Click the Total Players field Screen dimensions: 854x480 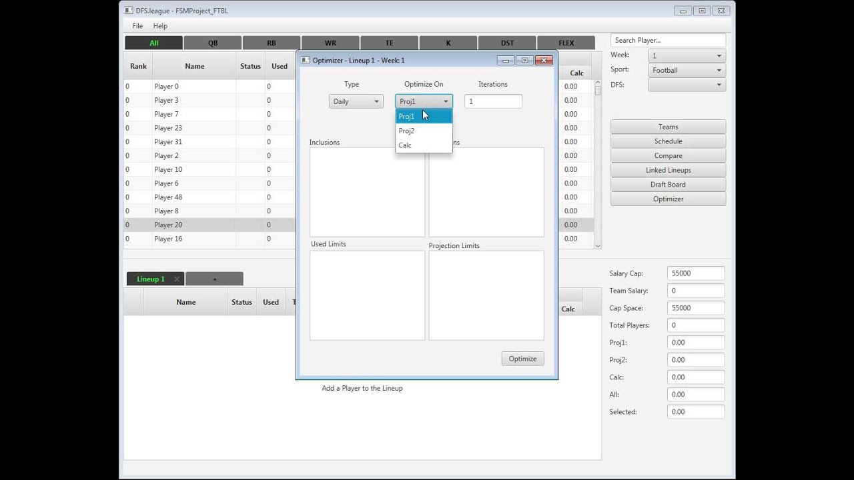(x=696, y=325)
